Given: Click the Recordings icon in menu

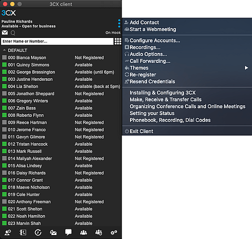Looking at the screenshot, I should tap(127, 47).
